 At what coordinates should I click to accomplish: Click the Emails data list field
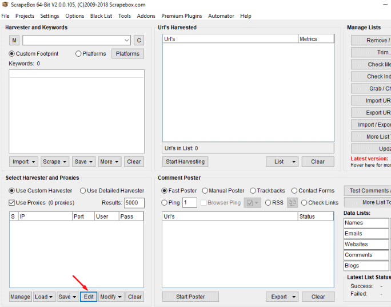[366, 234]
